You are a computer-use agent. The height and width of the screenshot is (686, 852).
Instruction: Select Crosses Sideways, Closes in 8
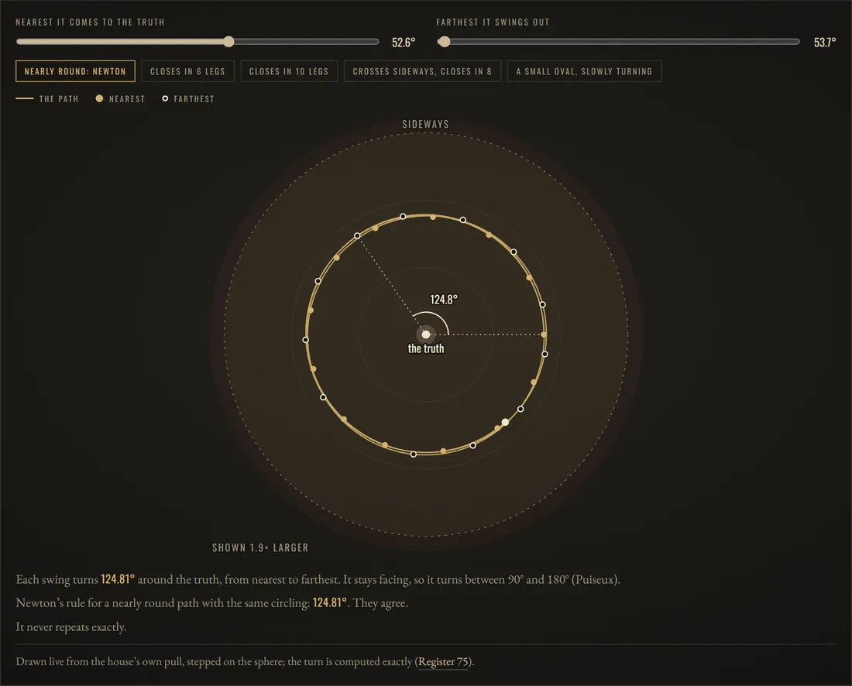[x=422, y=71]
